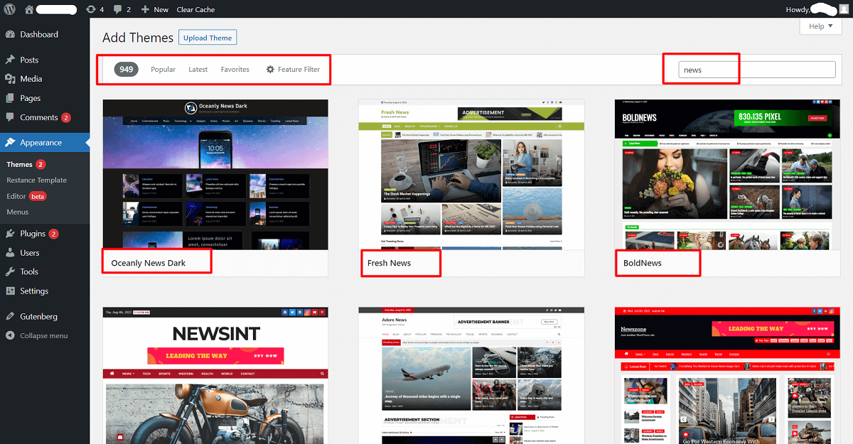Click the Upload Theme button
853x444 pixels.
(207, 37)
